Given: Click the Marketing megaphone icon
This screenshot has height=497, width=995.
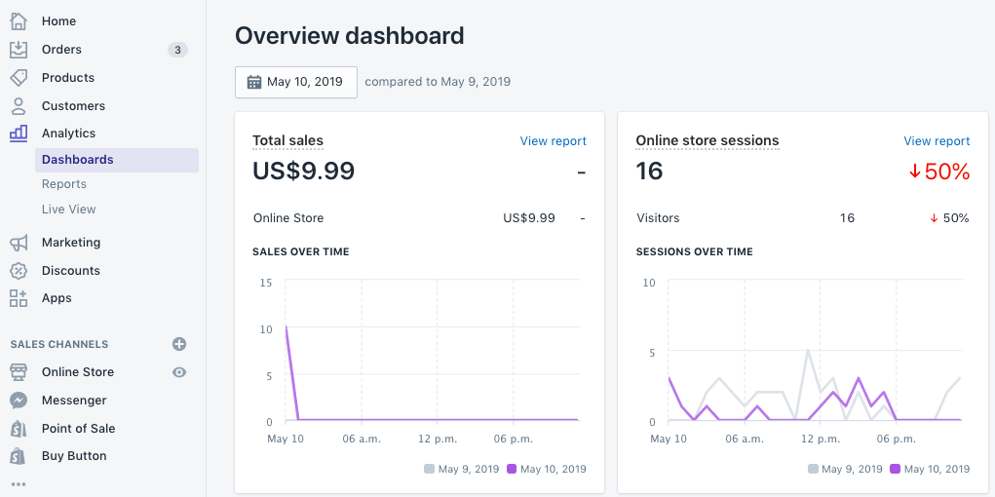Looking at the screenshot, I should [x=19, y=242].
